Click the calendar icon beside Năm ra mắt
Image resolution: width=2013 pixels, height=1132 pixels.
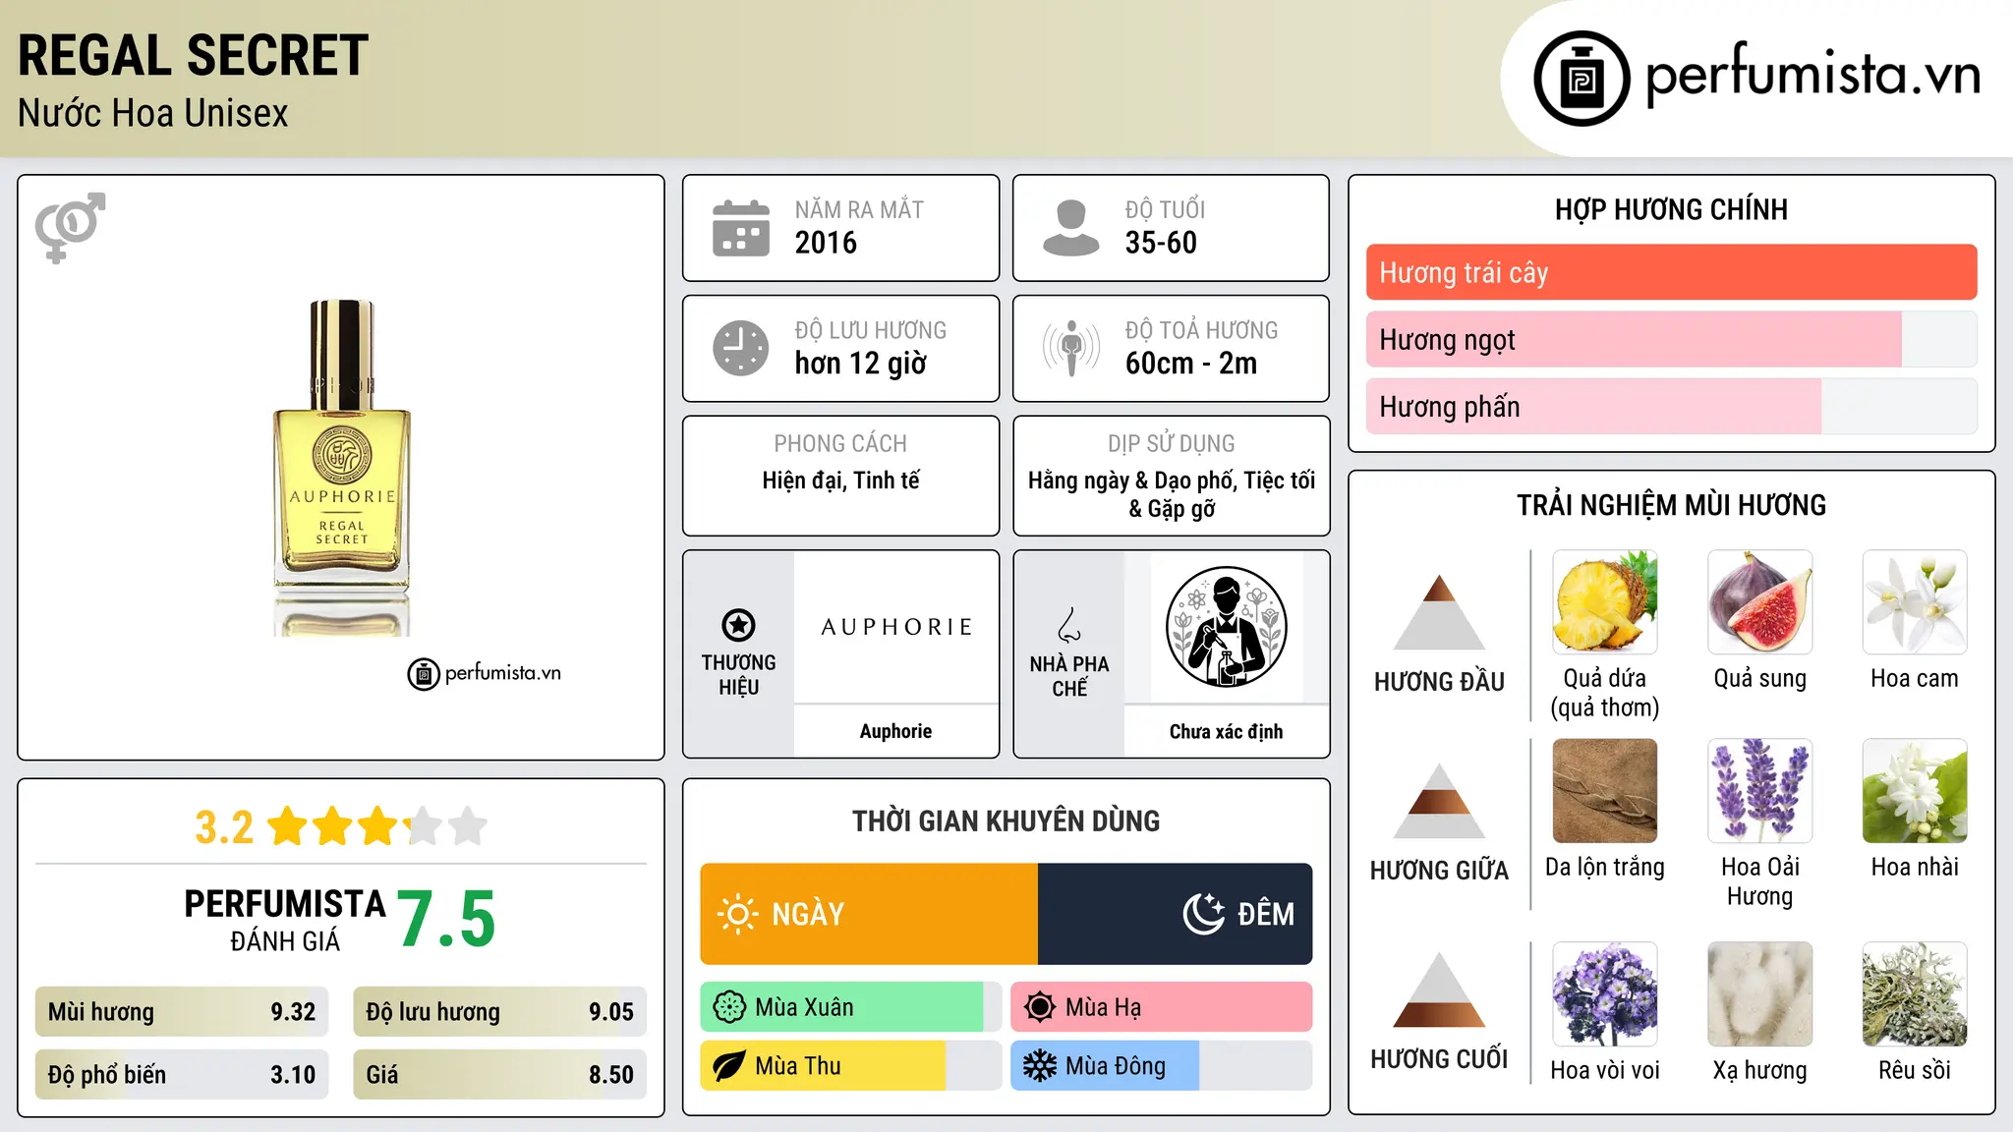(741, 228)
